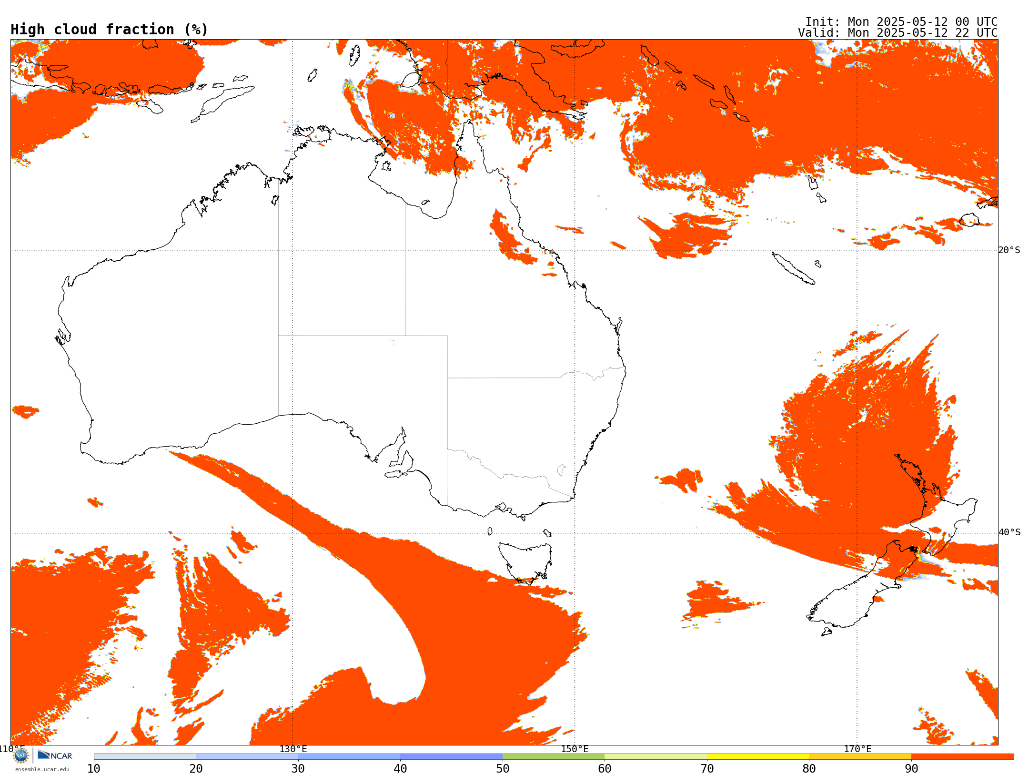This screenshot has width=1029, height=775.
Task: Click the ensemble.ucar.edu text
Action: click(x=42, y=769)
